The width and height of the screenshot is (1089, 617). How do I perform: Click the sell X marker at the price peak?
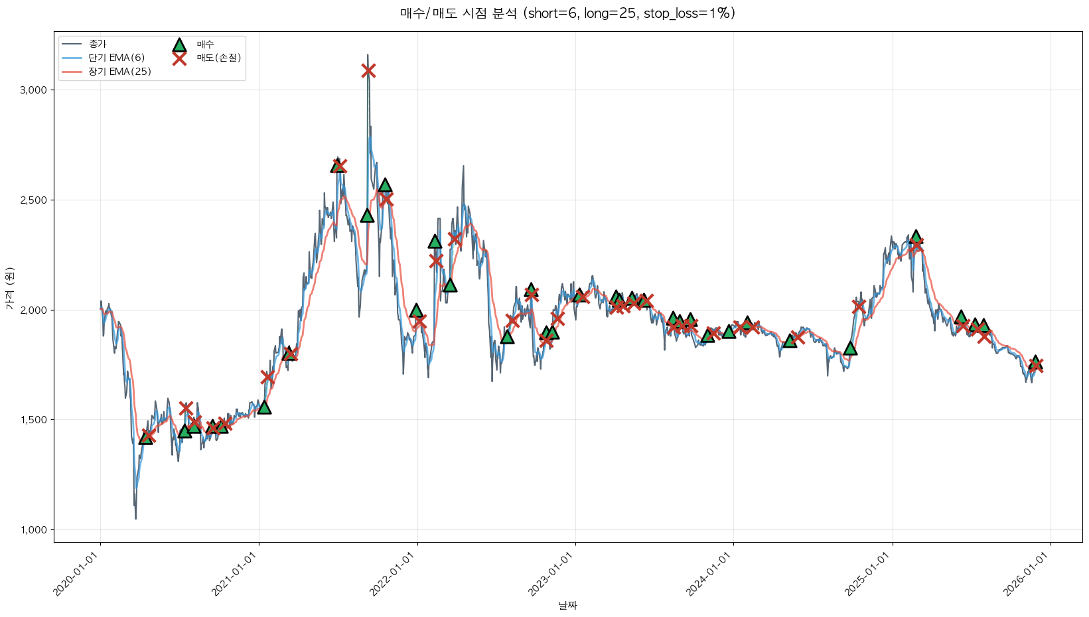(x=368, y=70)
